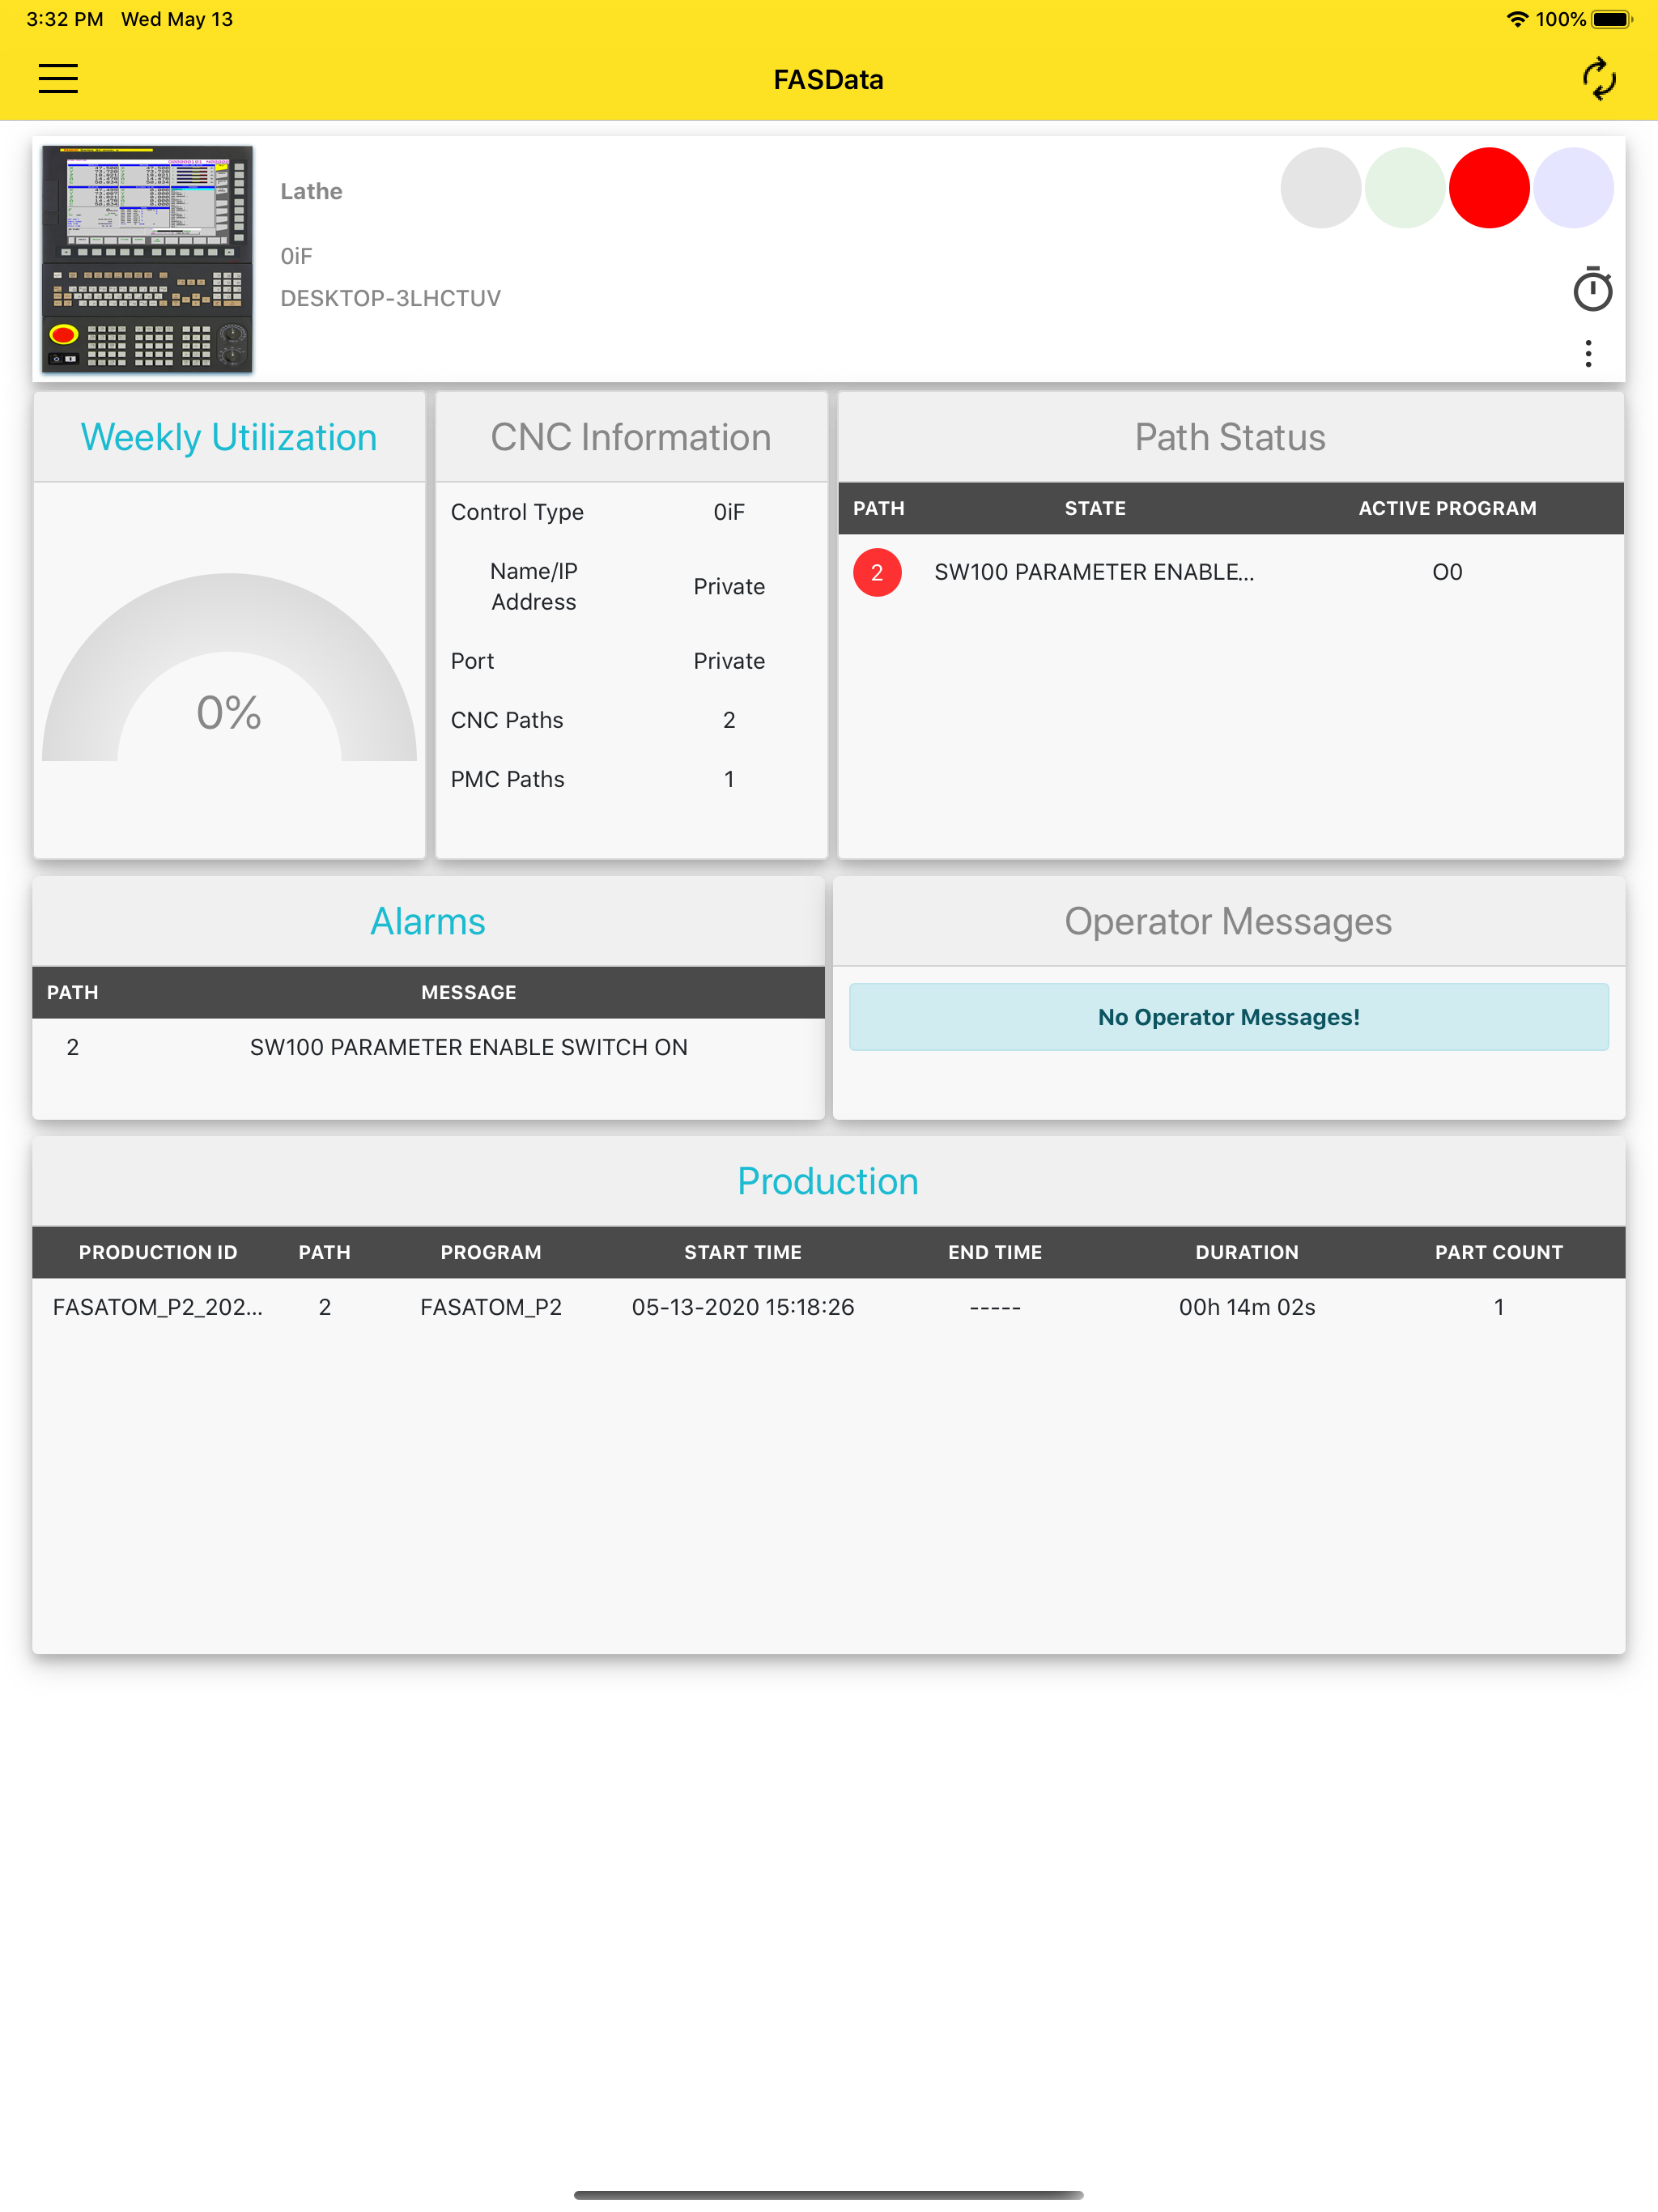Open the hamburger navigation menu
Screen dimensions: 1658x2212
pyautogui.click(x=58, y=79)
